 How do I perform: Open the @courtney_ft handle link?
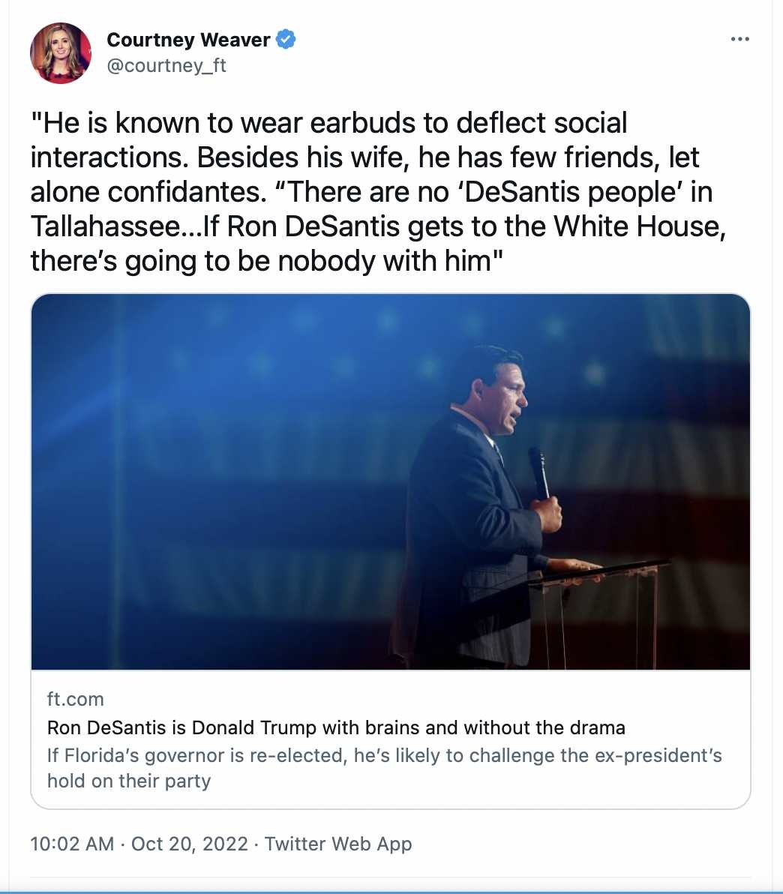click(x=166, y=65)
